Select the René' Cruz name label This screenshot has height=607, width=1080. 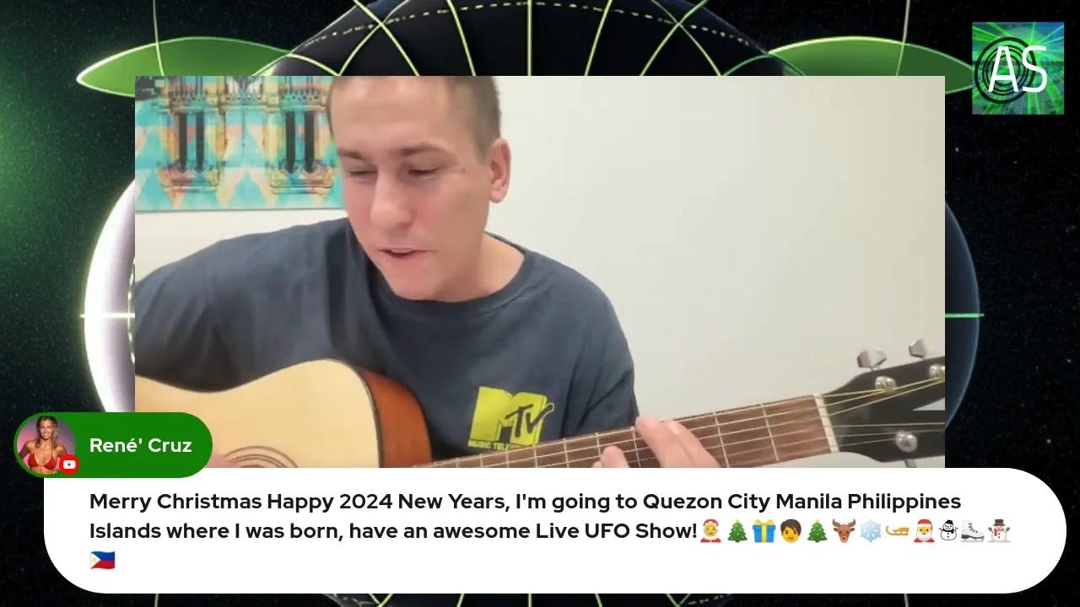[141, 445]
